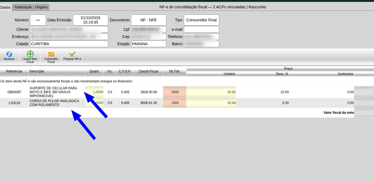This screenshot has width=374, height=182.
Task: Click the fiscal classification 3926.90.90 cell
Action: (149, 92)
